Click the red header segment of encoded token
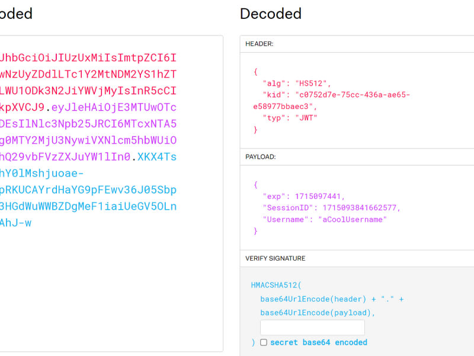The width and height of the screenshot is (474, 356). [89, 74]
